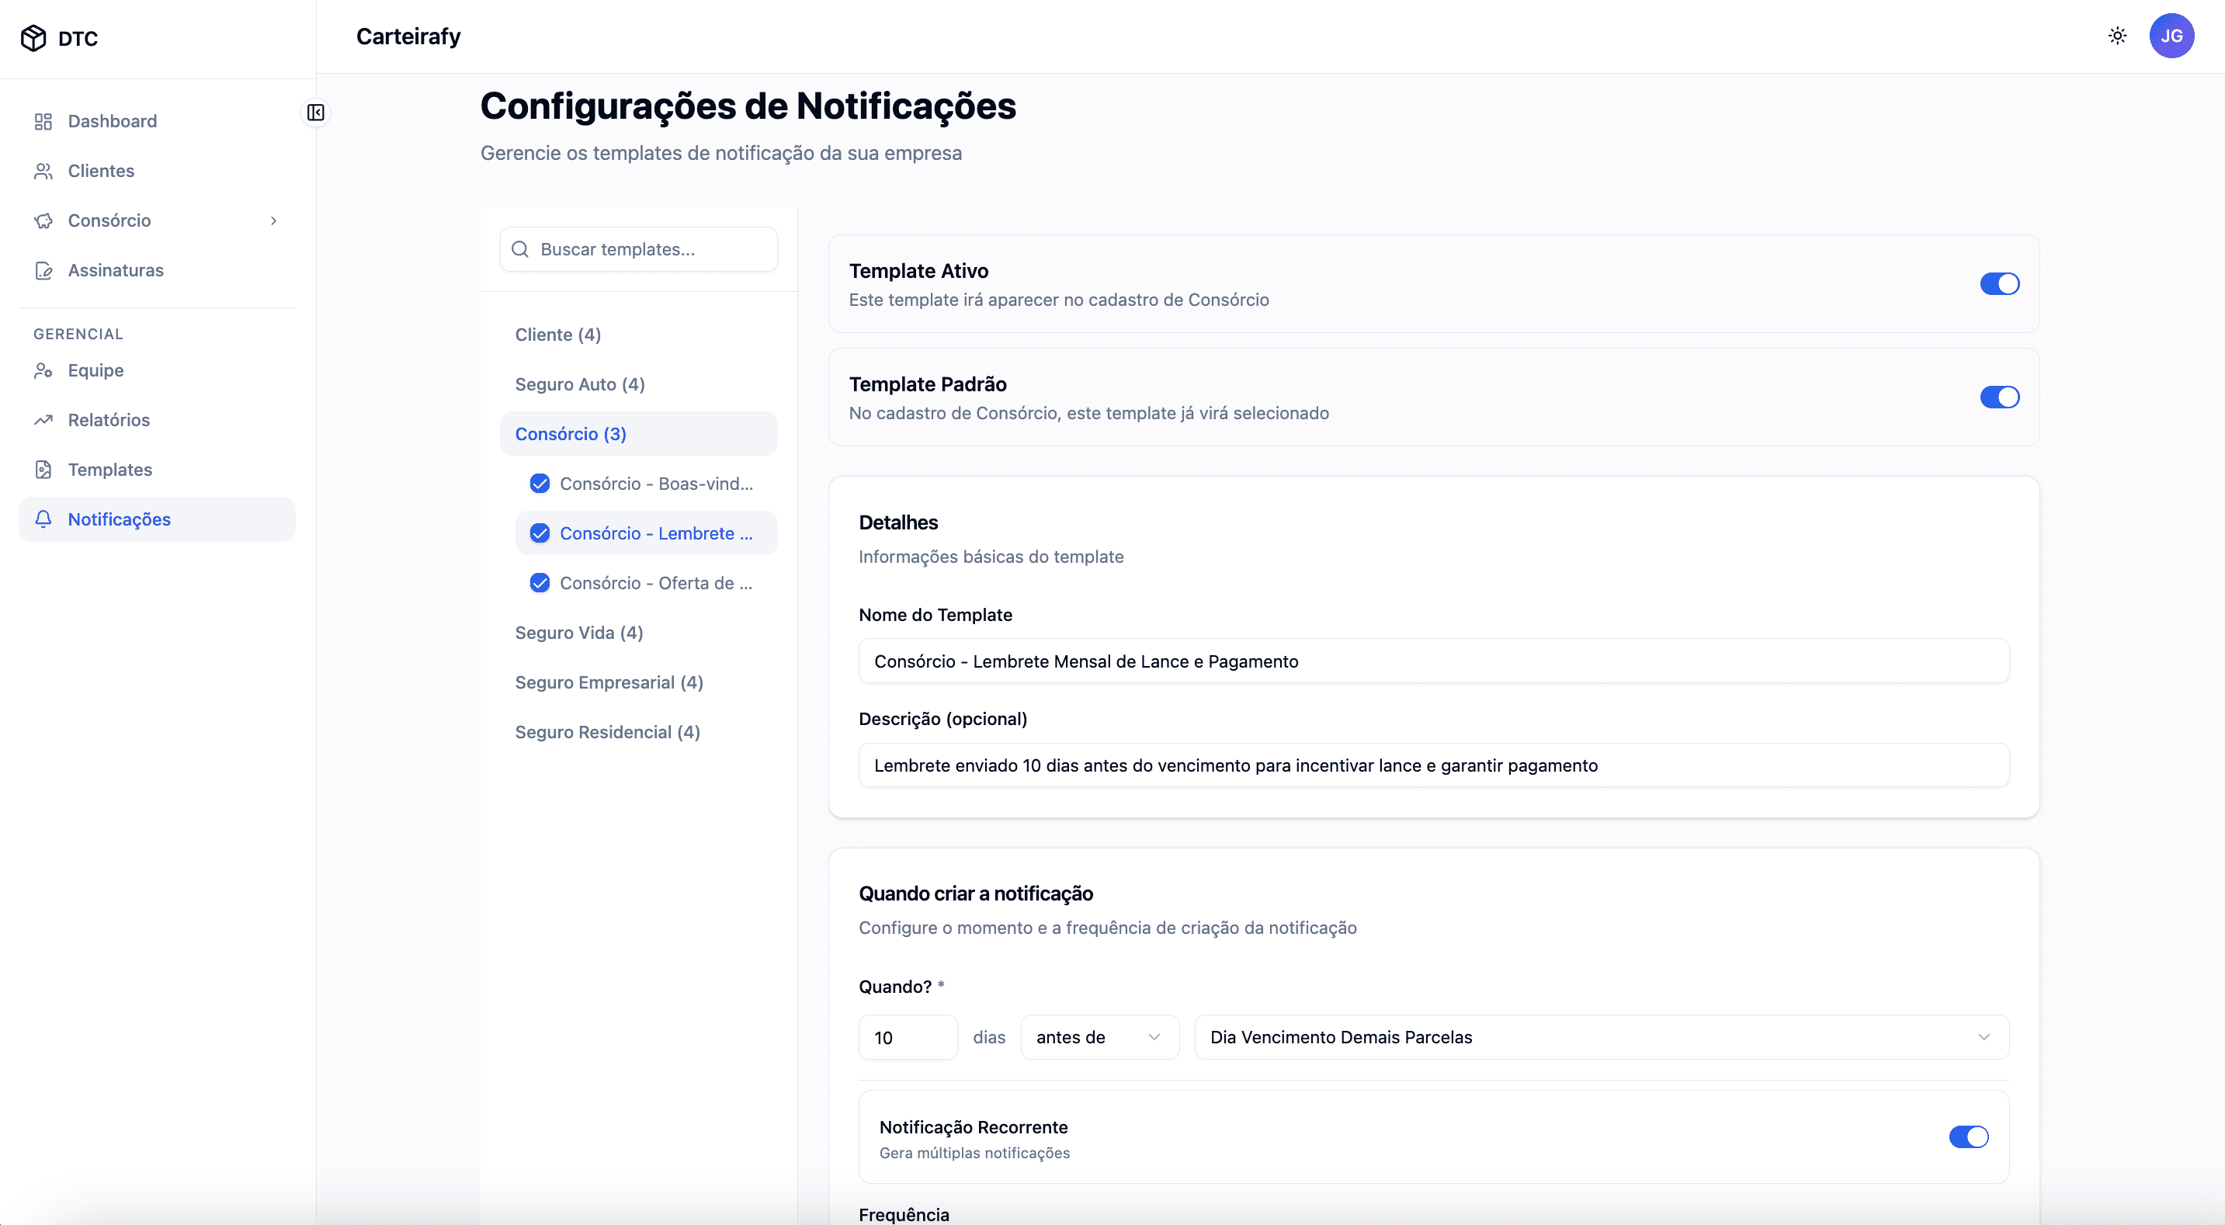Switch to the Seguro Vida category
The image size is (2225, 1225).
tap(578, 633)
